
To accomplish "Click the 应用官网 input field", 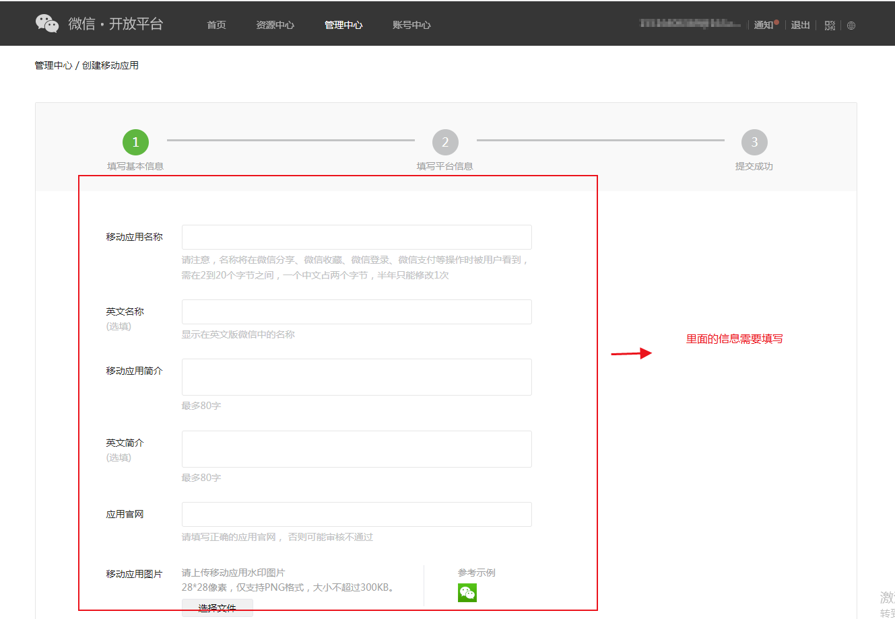I will click(356, 515).
